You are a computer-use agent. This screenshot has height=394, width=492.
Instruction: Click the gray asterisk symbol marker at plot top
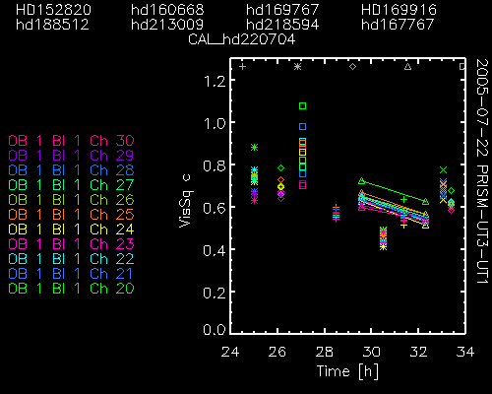pyautogui.click(x=297, y=67)
